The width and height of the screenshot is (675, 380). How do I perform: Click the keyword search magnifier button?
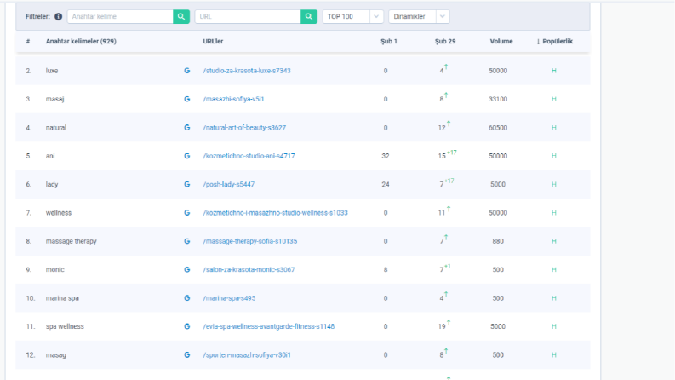(181, 16)
